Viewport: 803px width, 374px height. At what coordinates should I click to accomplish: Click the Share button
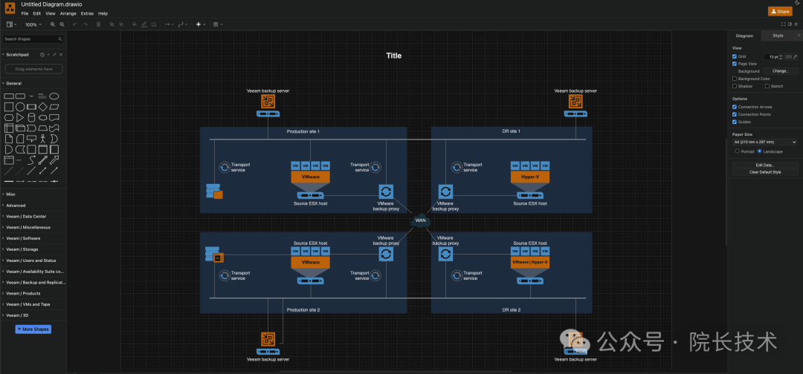tap(780, 11)
